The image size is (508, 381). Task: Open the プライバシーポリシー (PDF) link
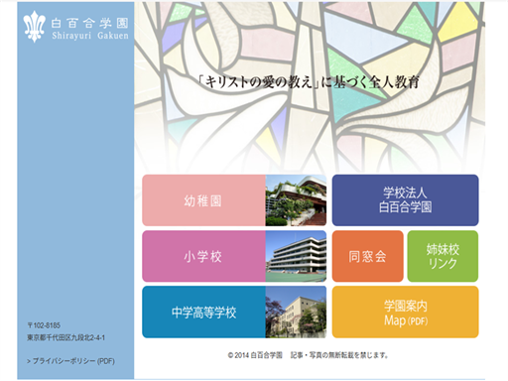[70, 361]
